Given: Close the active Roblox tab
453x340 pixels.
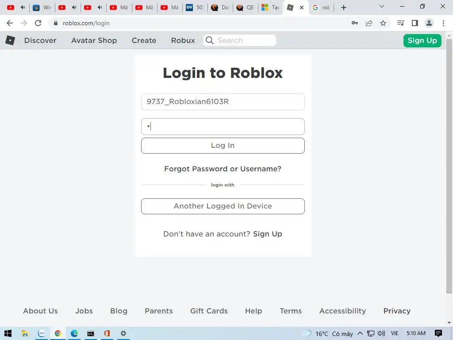Looking at the screenshot, I should tap(302, 8).
